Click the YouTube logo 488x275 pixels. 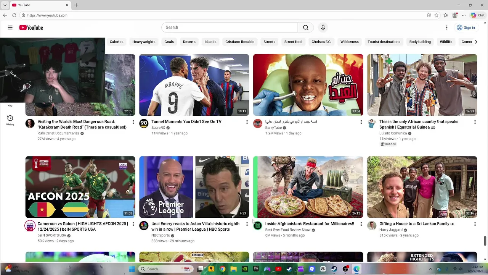click(x=31, y=27)
